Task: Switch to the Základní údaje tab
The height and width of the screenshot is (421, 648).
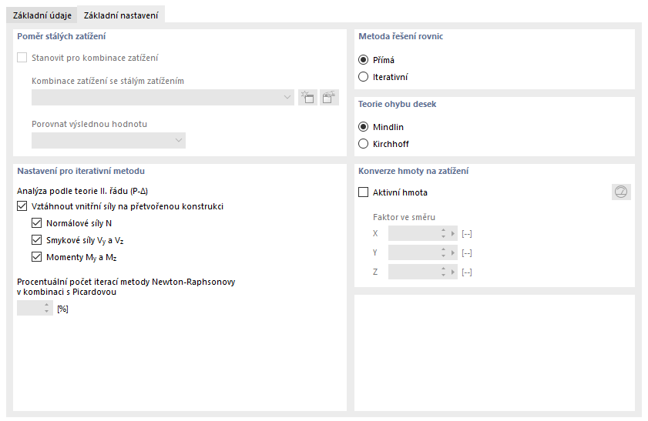Action: [x=42, y=15]
